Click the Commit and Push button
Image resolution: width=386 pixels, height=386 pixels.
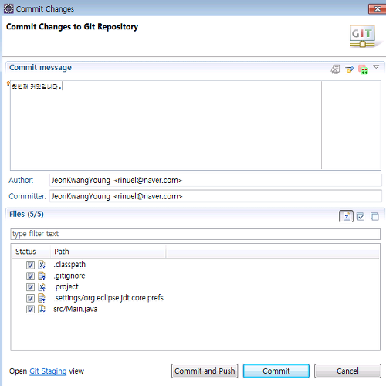pyautogui.click(x=205, y=371)
